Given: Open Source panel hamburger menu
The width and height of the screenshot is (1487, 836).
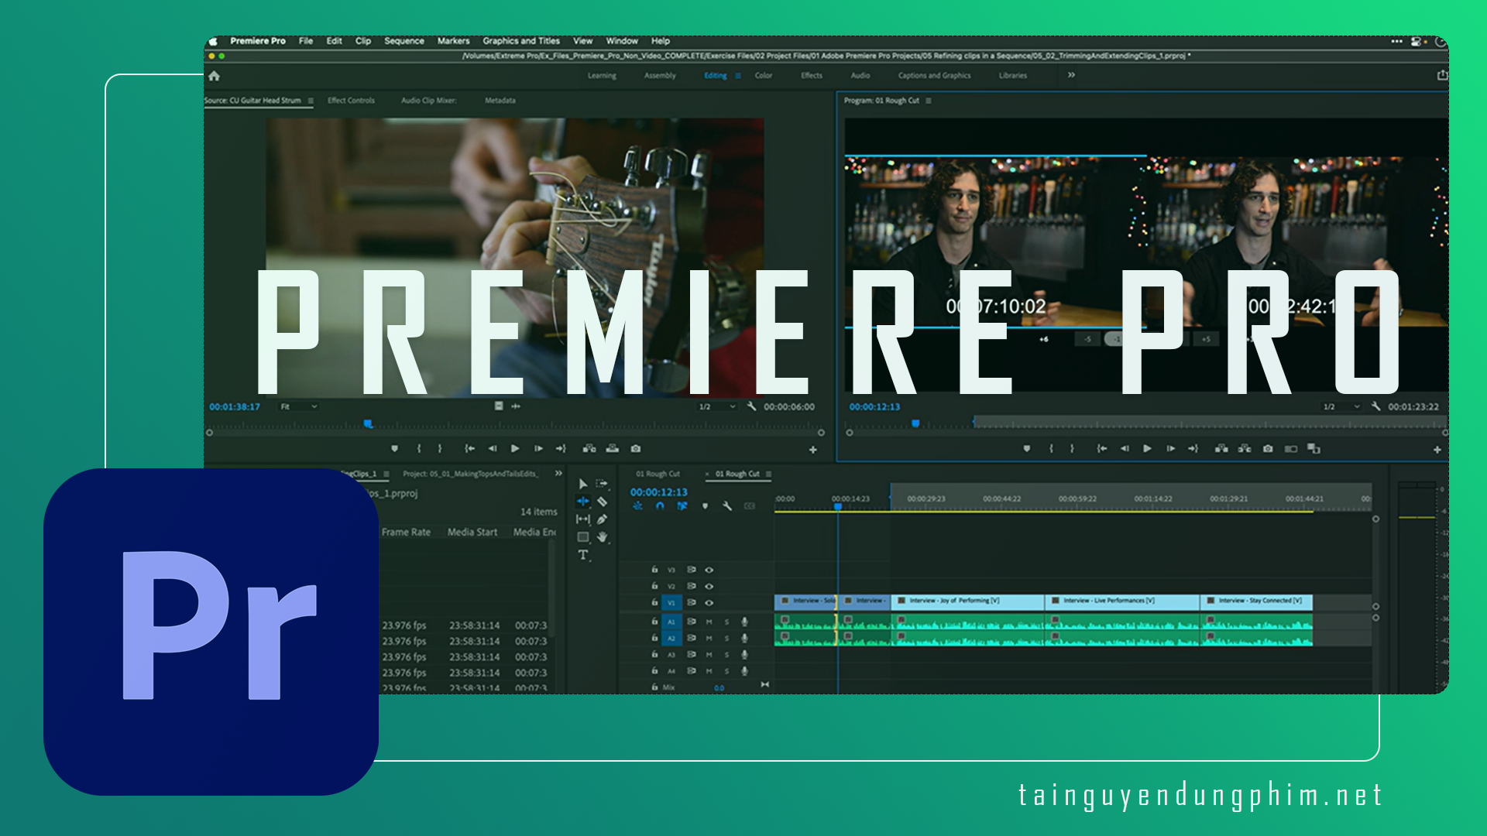Looking at the screenshot, I should point(311,101).
